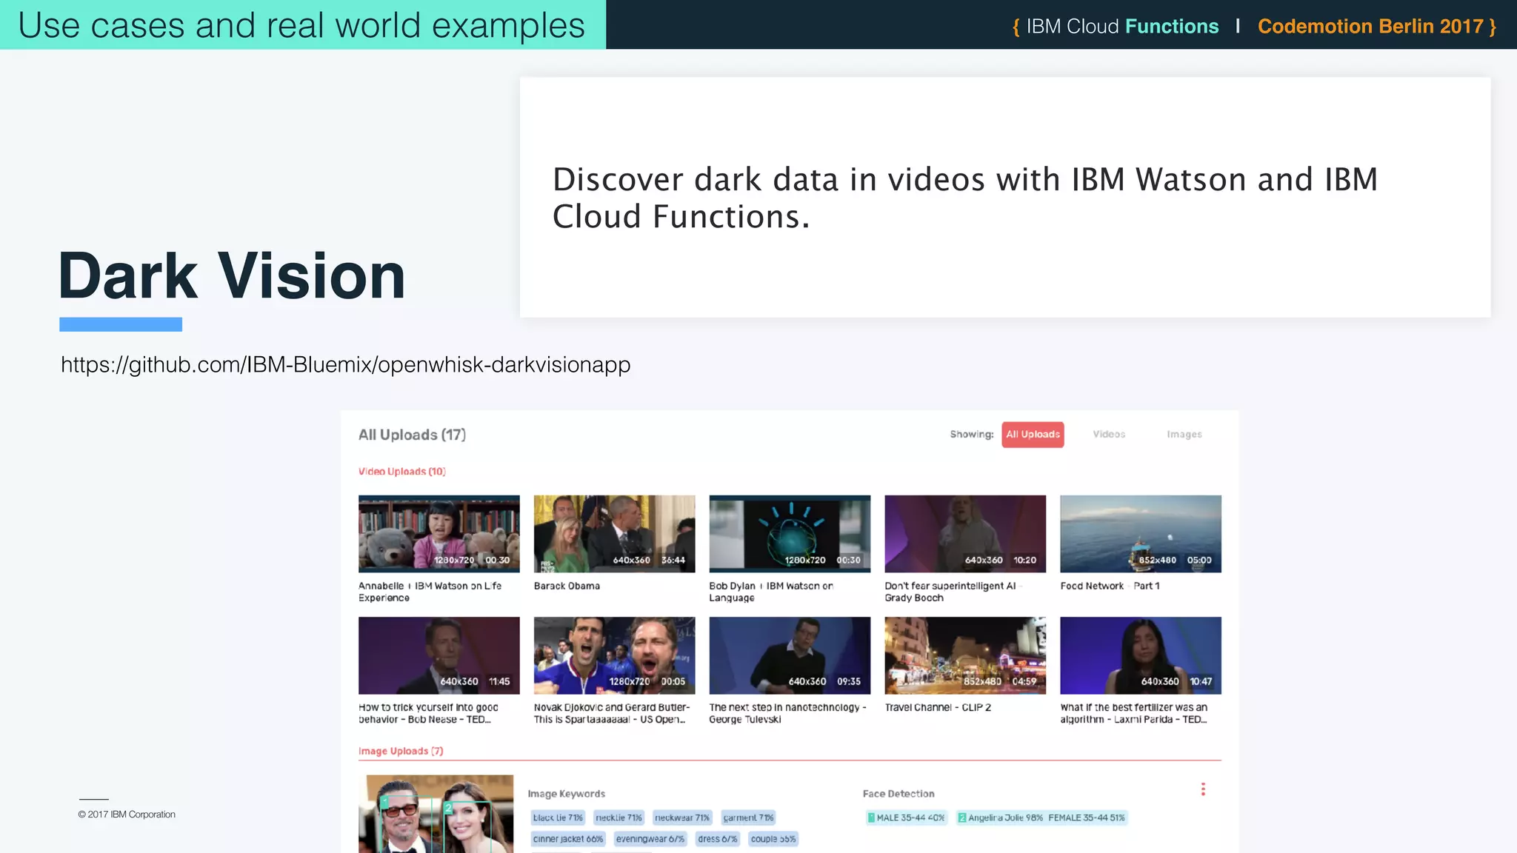Open the Bob Dylan IBM Watson thumbnail
This screenshot has width=1517, height=853.
790,534
